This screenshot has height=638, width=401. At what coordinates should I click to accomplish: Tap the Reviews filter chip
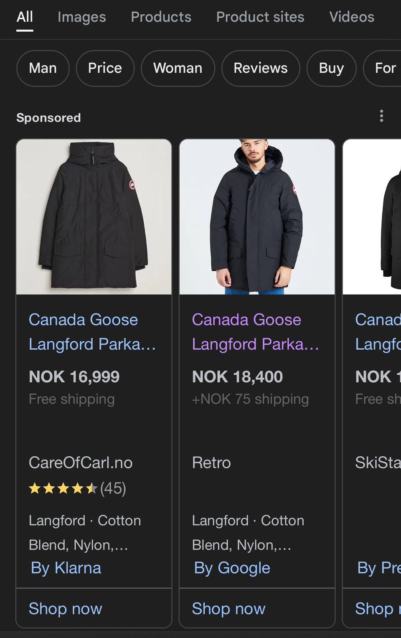(x=261, y=68)
